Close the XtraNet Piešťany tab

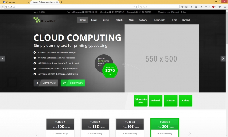[57, 2]
